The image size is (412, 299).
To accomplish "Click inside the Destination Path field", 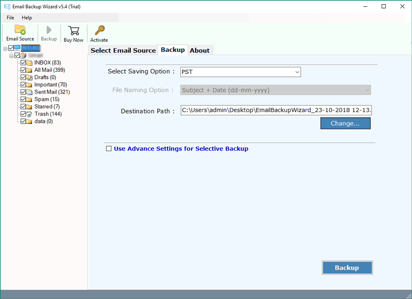I will [x=257, y=110].
